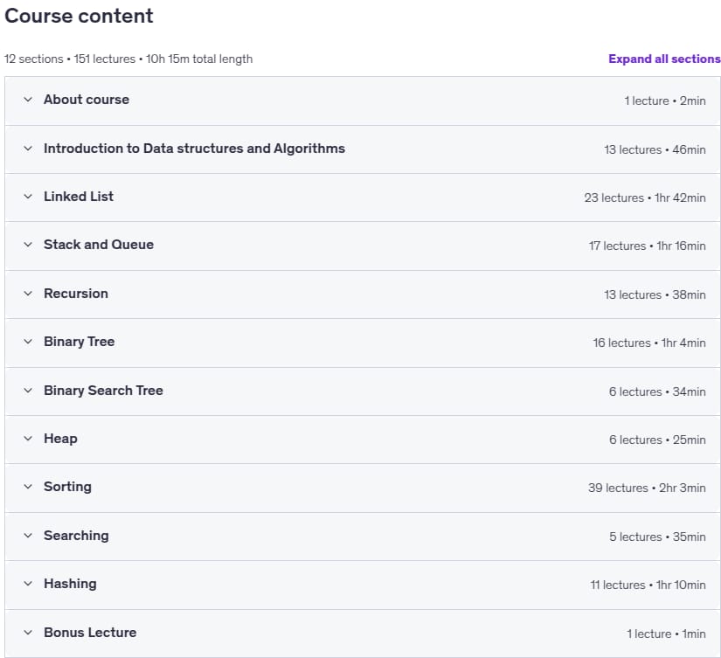721x658 pixels.
Task: Expand the Heap section chevron
Action: tap(28, 439)
